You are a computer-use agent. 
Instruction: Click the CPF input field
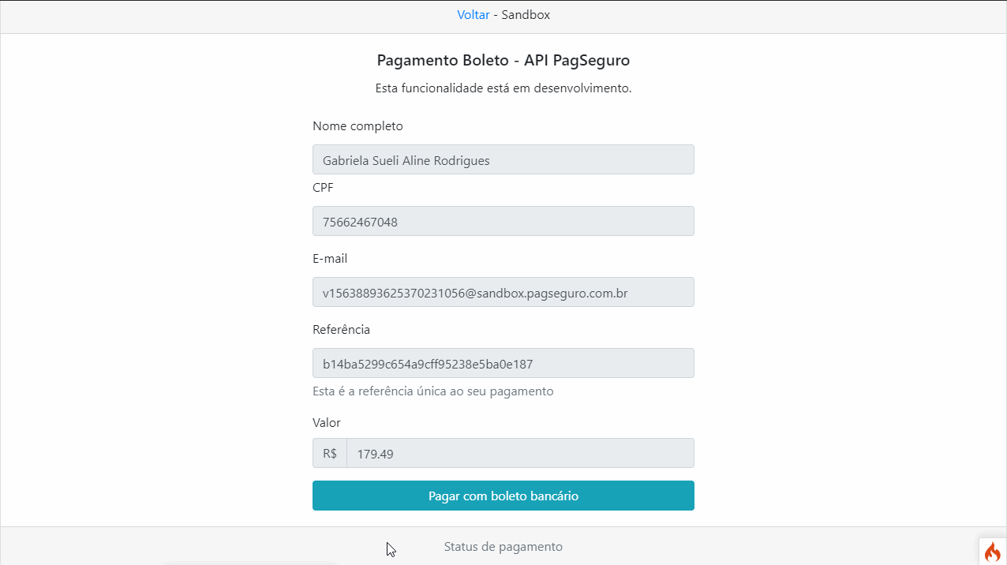503,221
